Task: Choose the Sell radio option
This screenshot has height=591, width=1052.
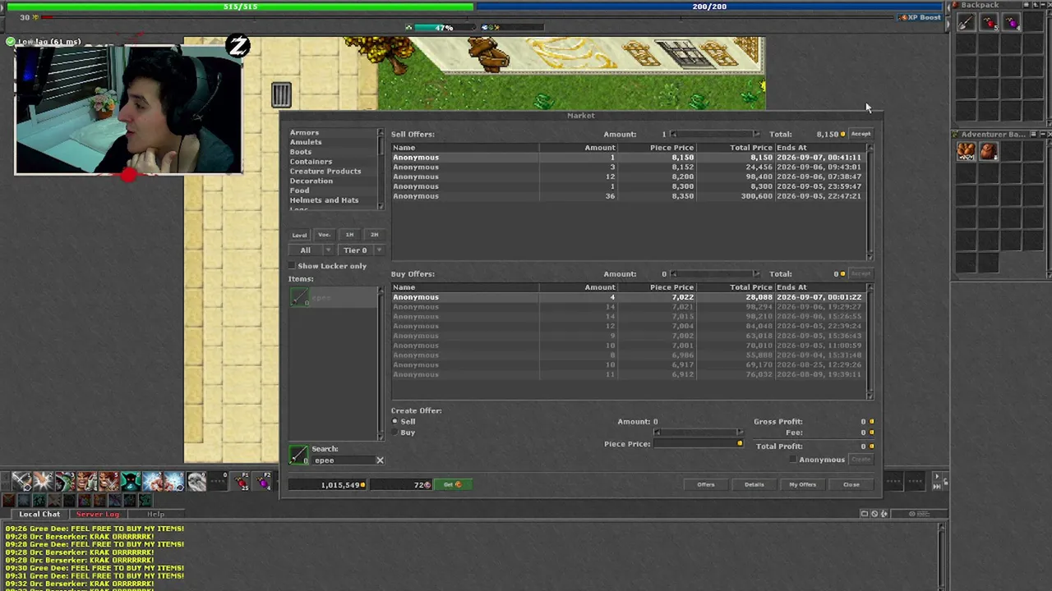Action: 395,421
